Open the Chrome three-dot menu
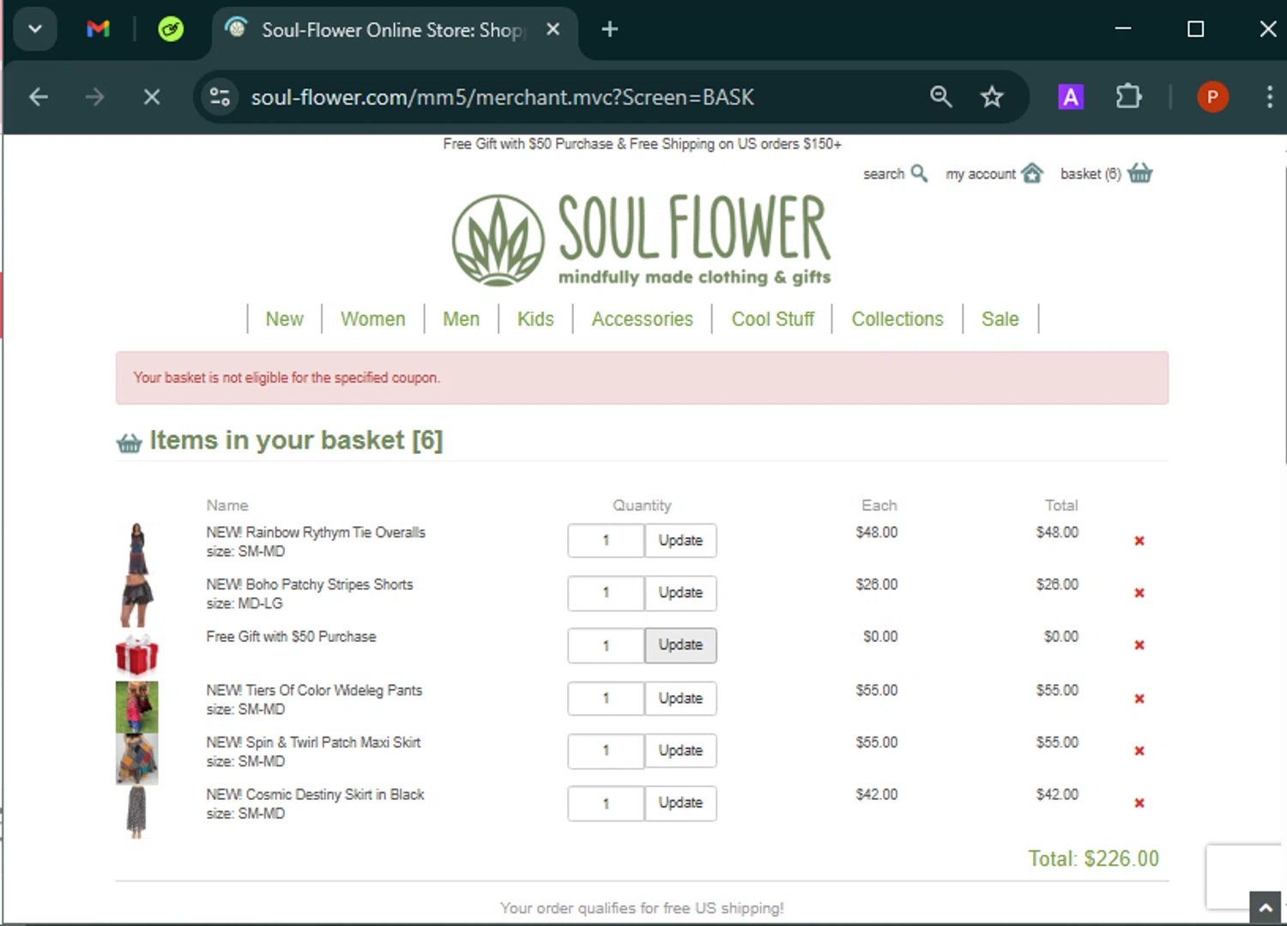This screenshot has width=1287, height=926. pyautogui.click(x=1270, y=97)
